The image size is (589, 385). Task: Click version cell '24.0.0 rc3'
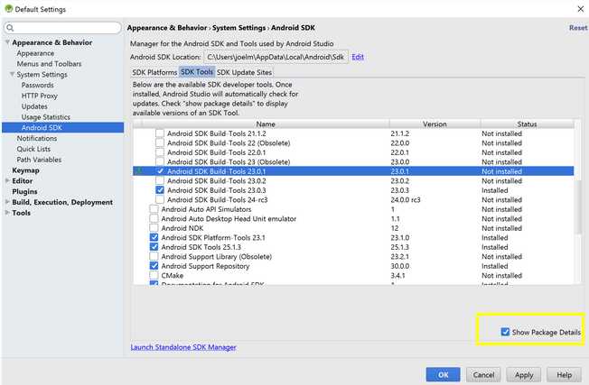406,200
